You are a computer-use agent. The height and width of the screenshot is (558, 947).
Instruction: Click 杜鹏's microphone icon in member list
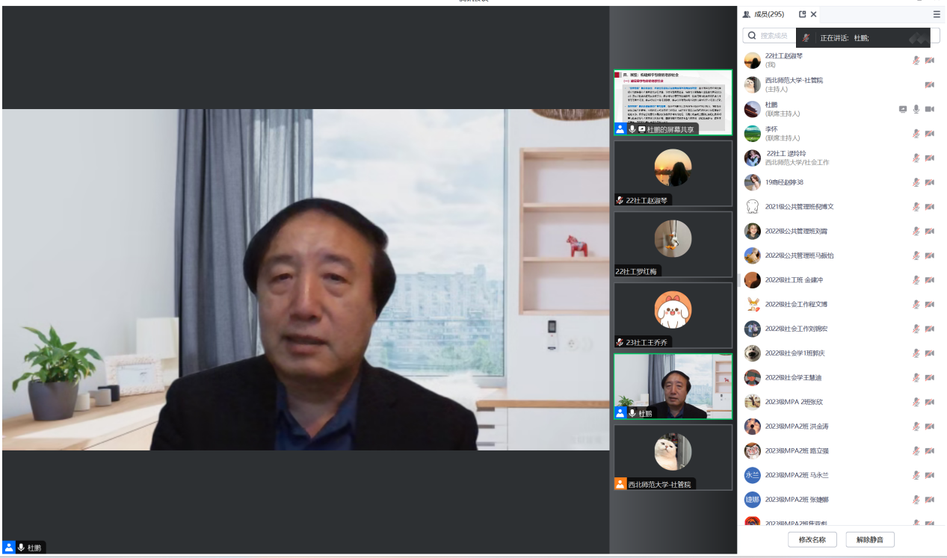(x=916, y=109)
